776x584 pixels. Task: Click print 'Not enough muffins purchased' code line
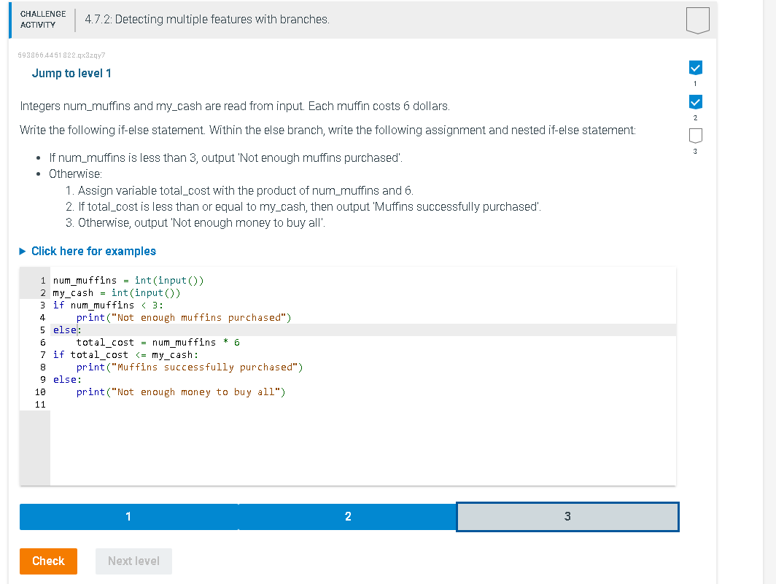(x=184, y=318)
